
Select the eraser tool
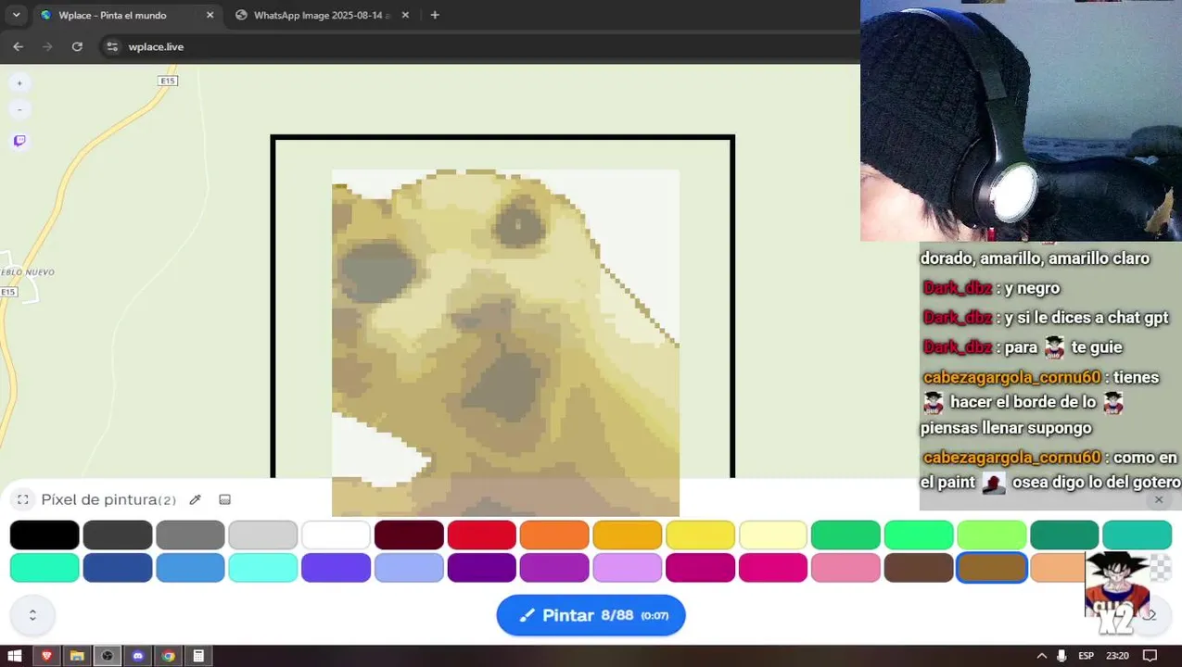pyautogui.click(x=1151, y=615)
